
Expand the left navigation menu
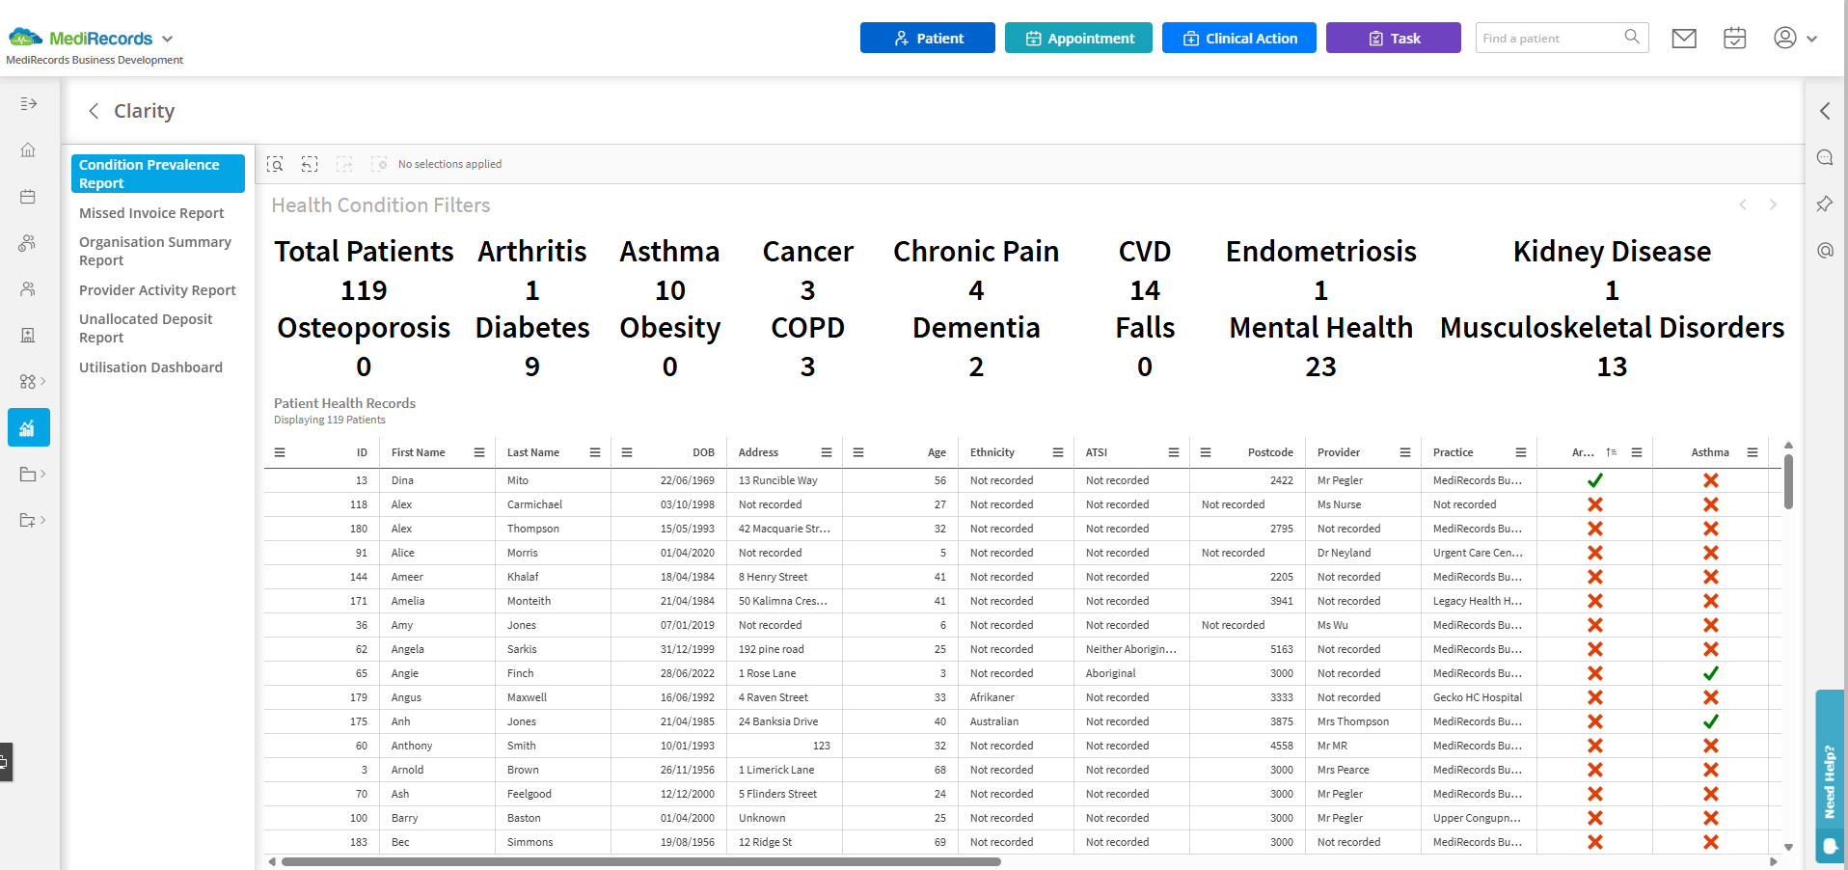coord(28,104)
